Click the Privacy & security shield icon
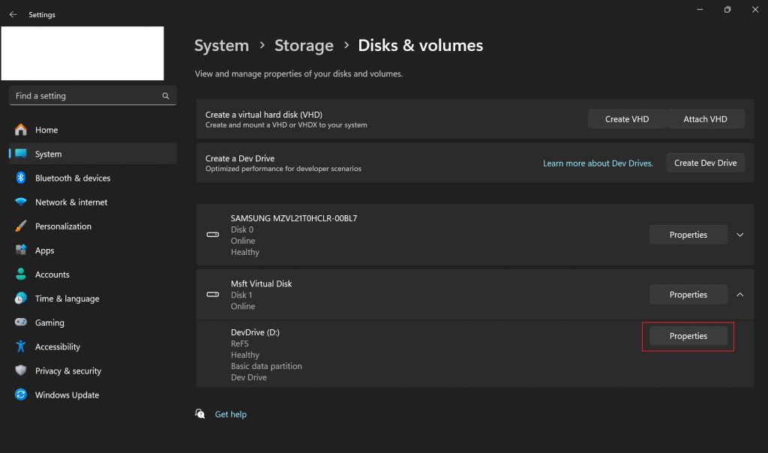 click(21, 370)
